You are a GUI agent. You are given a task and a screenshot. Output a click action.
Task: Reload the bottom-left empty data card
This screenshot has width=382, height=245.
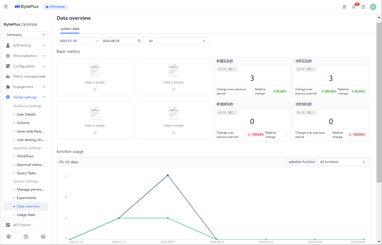pos(95,133)
